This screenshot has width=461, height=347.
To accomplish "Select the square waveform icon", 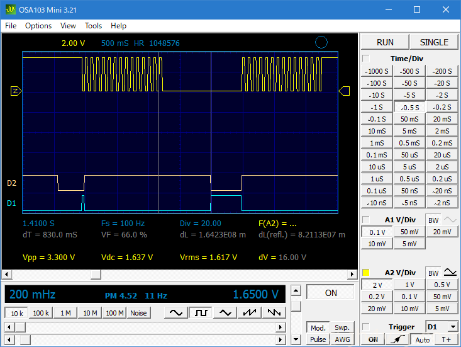I will 201,312.
